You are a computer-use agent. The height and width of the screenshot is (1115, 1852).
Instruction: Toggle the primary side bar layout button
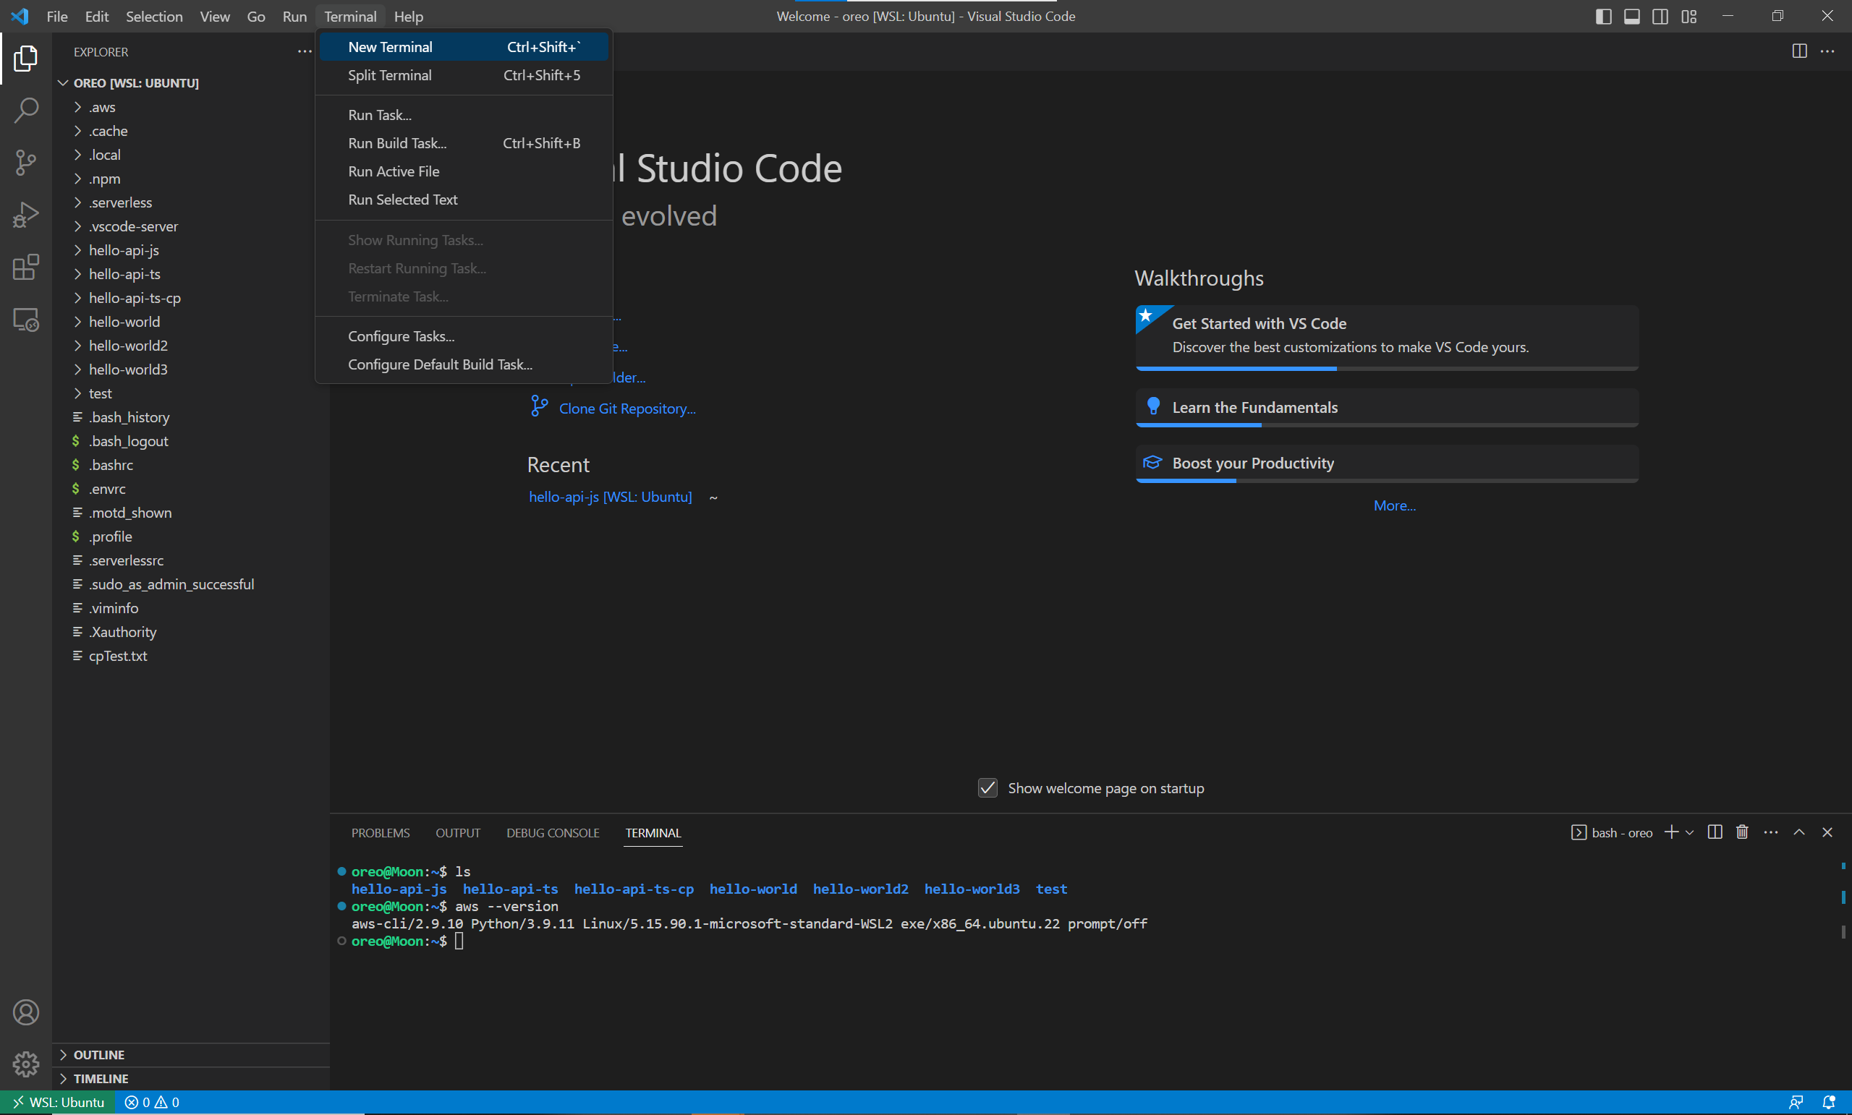click(x=1603, y=17)
